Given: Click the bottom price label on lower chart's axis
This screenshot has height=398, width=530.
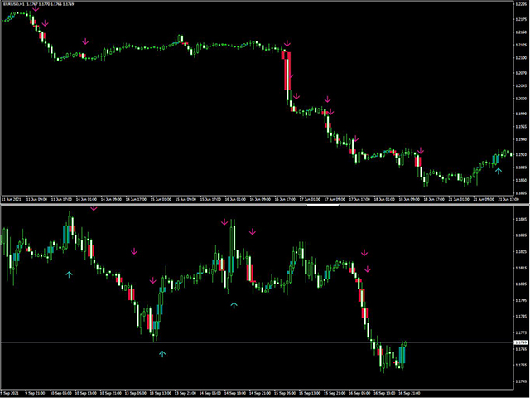Looking at the screenshot, I should pos(521,382).
